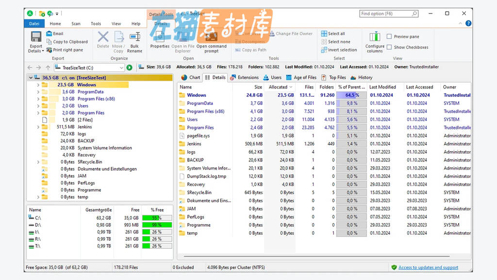Select Dokumente und Einstellungen in tree

tap(107, 169)
